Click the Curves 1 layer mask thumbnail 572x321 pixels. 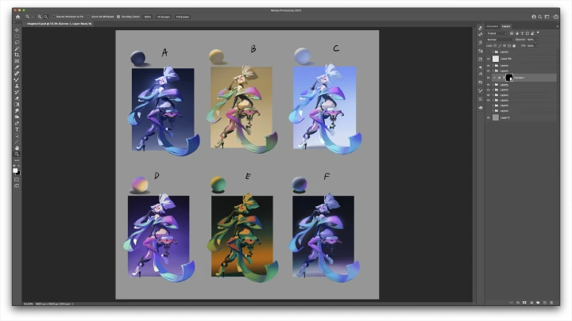[x=508, y=78]
